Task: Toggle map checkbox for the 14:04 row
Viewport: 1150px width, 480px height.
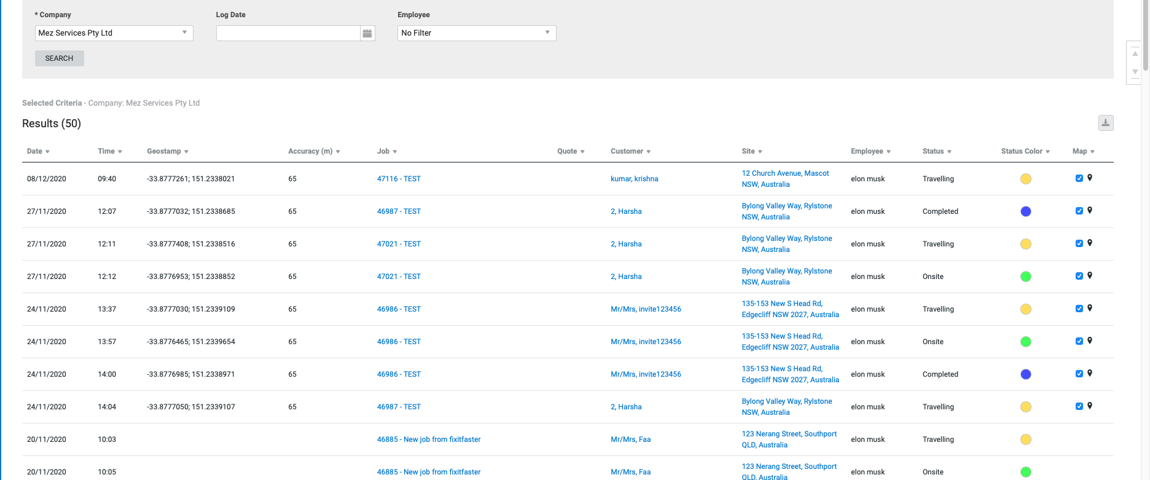Action: [x=1079, y=406]
